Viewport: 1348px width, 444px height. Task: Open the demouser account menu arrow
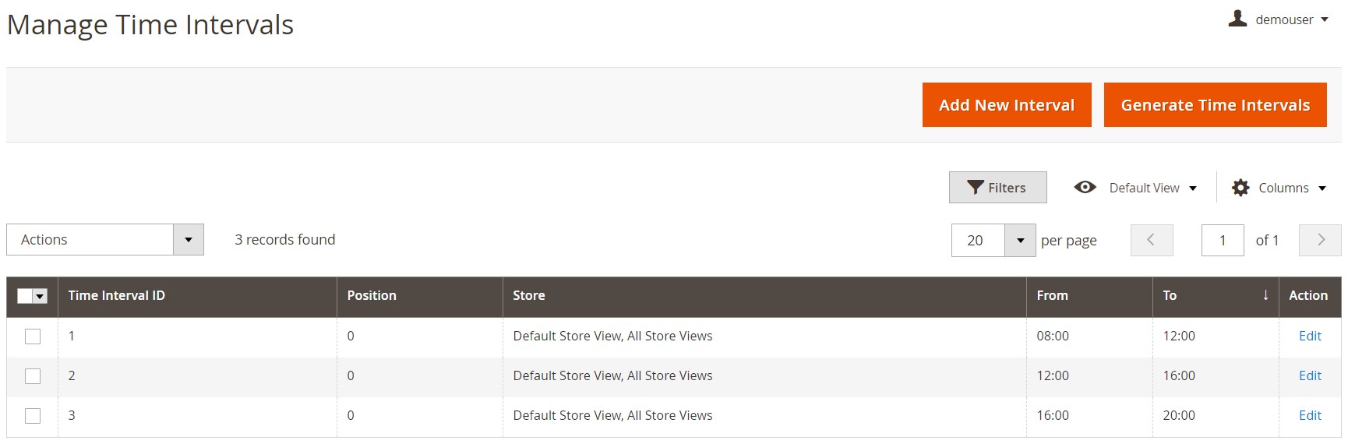[x=1325, y=19]
